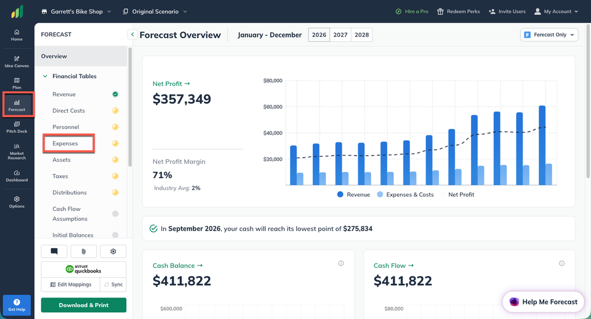Toggle Revenue legend swatch in chart
The image size is (591, 319).
[340, 194]
